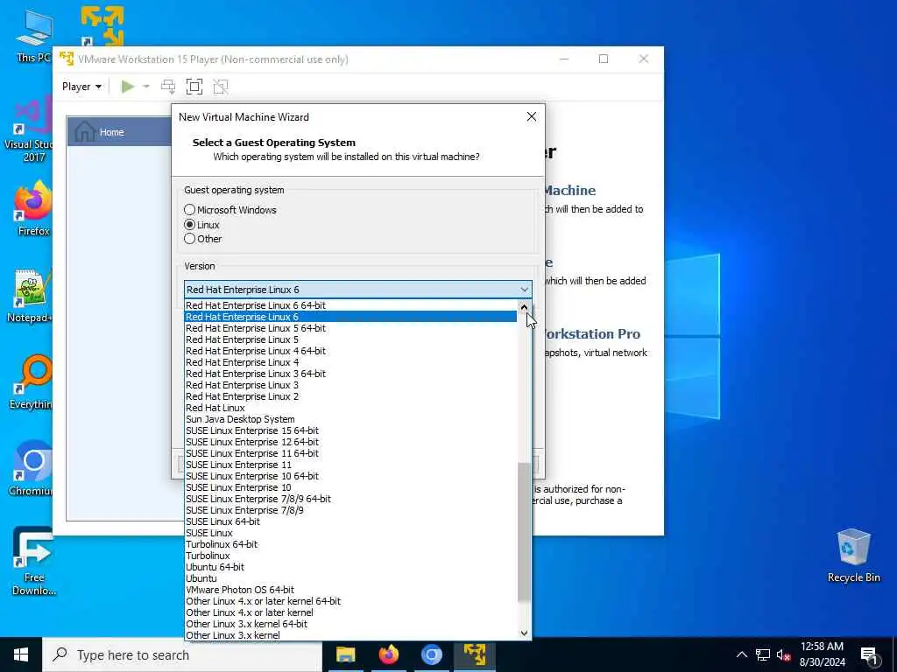Click the muted volume tray icon
The image size is (897, 672).
(x=784, y=654)
